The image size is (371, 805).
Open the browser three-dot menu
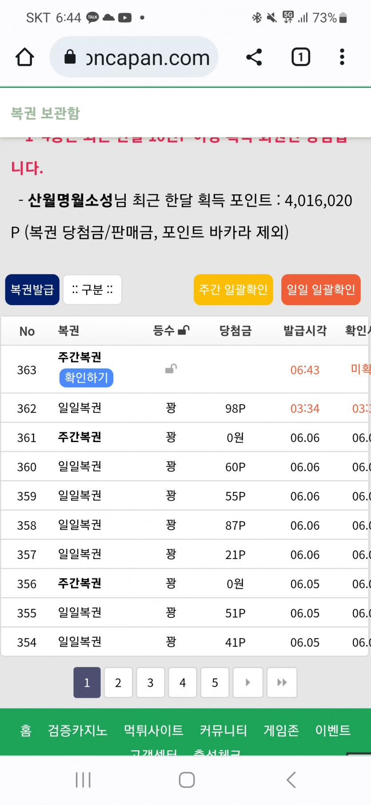point(342,57)
